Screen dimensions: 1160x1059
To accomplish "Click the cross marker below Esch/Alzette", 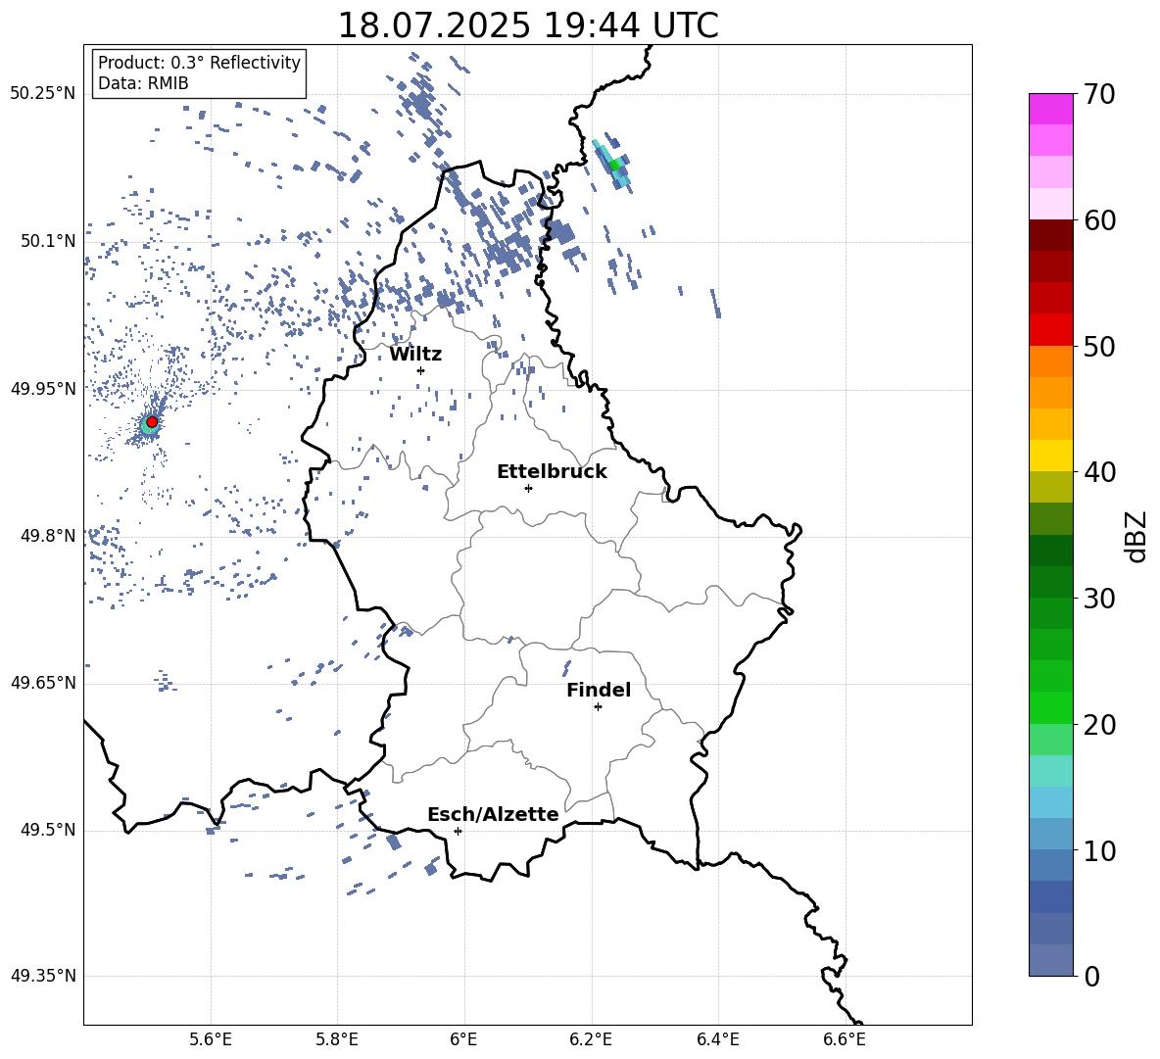I will [458, 831].
